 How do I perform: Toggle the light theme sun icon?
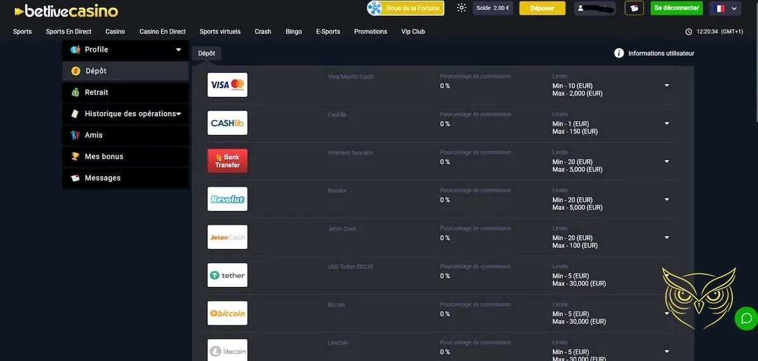click(x=462, y=8)
